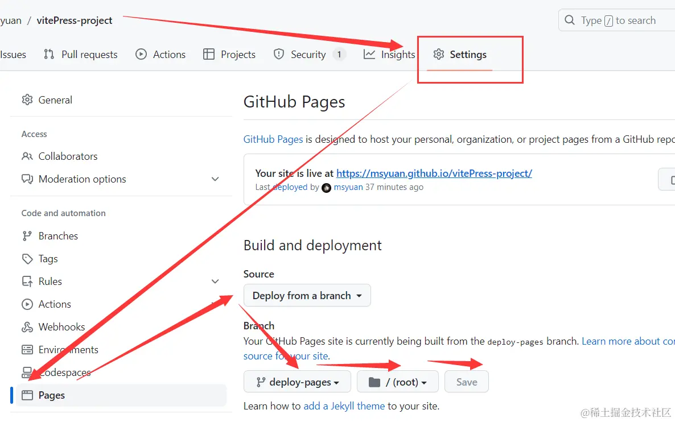Image resolution: width=675 pixels, height=422 pixels.
Task: Click the Settings gear icon in the tab bar
Action: coord(439,54)
